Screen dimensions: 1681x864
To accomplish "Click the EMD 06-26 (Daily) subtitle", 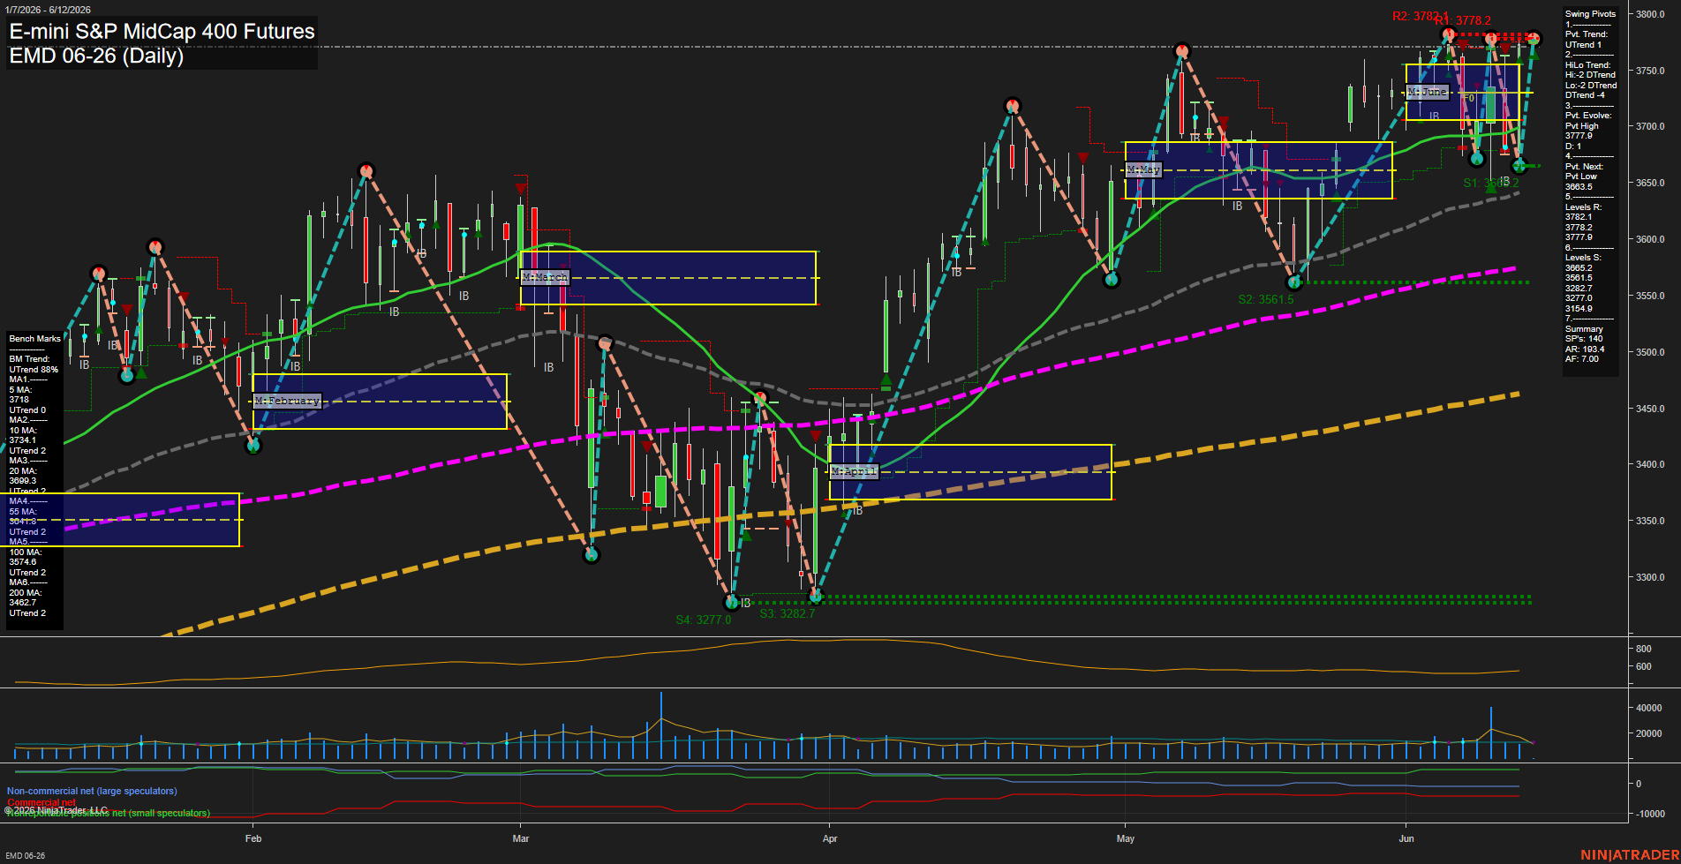I will (96, 56).
